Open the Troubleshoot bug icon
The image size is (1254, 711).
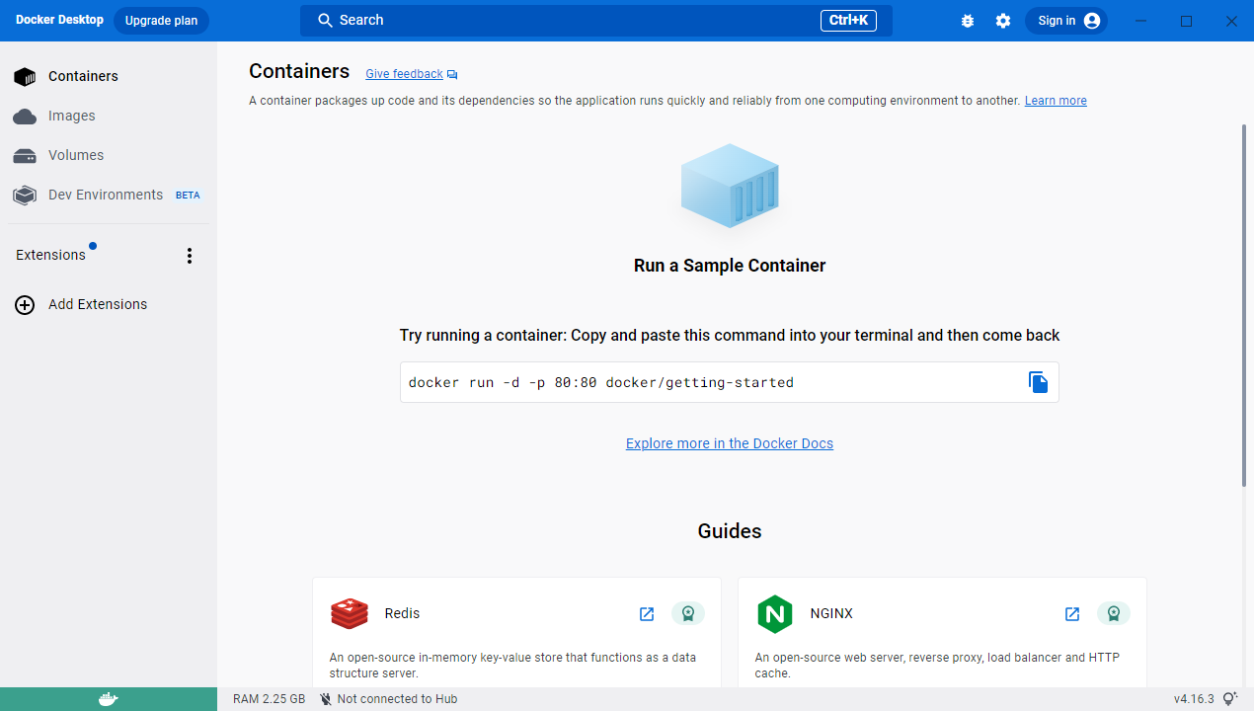coord(968,21)
